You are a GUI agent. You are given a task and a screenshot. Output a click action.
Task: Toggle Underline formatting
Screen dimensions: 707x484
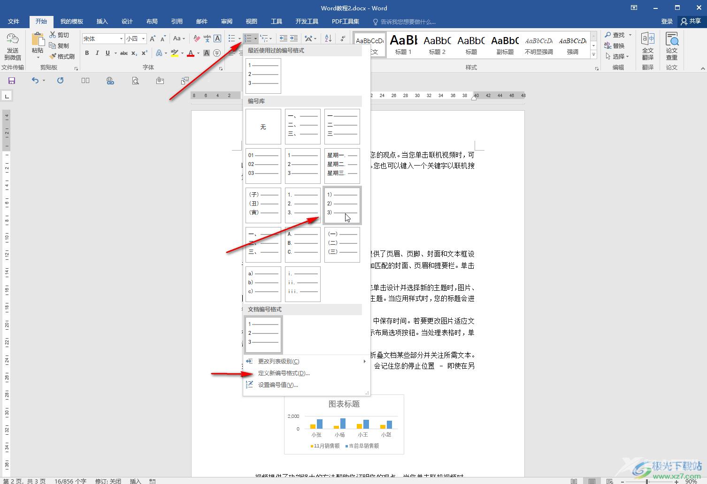pos(108,53)
